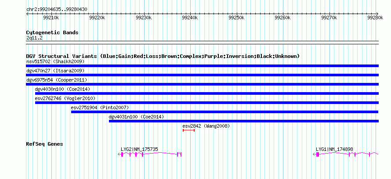391x179 pixels.
Task: Open the dgv4030n100 (Coe2014) variant label
Action: pyautogui.click(x=62, y=89)
